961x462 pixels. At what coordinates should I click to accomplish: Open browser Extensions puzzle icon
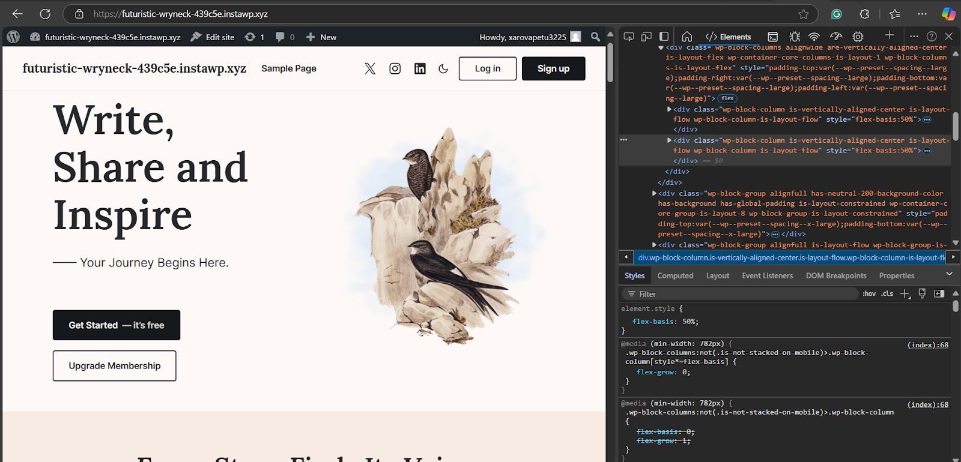864,14
